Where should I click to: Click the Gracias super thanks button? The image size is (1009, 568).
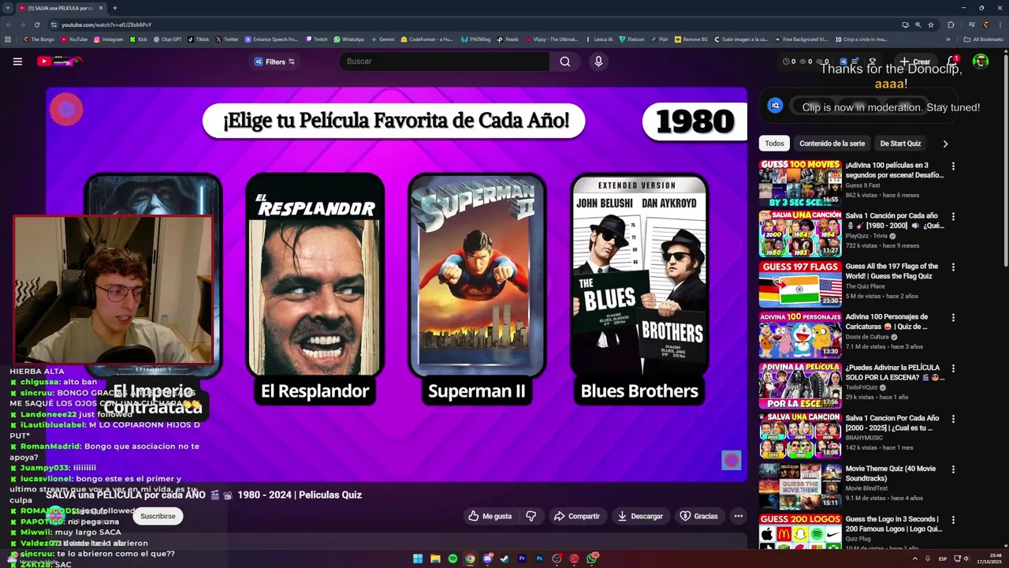(698, 516)
